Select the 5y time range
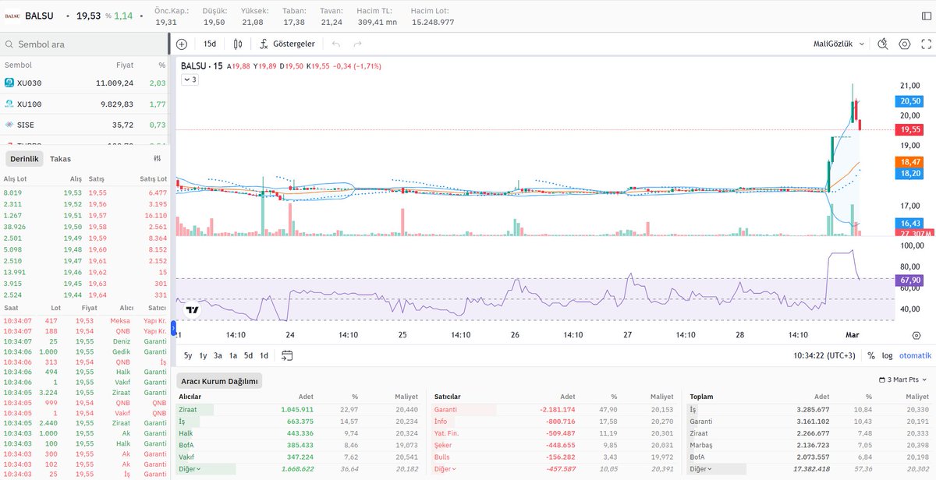Viewport: 936px width, 480px height. pyautogui.click(x=189, y=355)
